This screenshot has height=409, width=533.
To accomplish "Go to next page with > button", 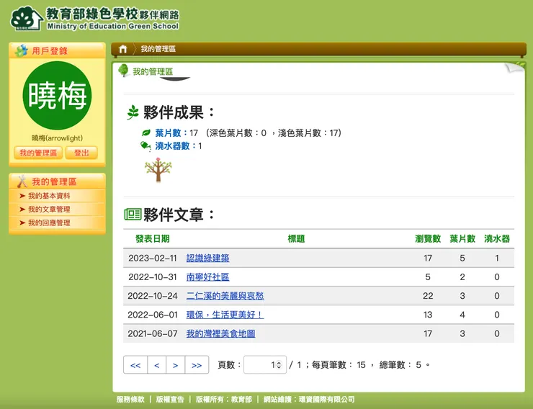I will [x=176, y=365].
